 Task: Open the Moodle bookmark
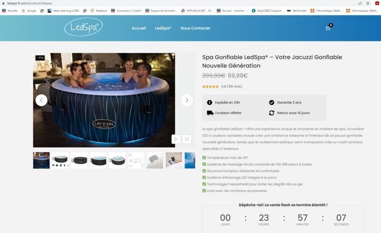10,10
